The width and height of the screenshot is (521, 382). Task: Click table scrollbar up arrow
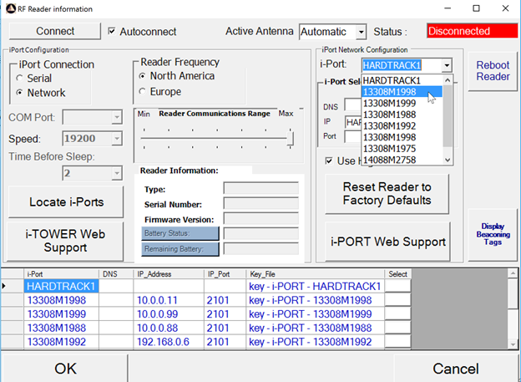coord(513,273)
